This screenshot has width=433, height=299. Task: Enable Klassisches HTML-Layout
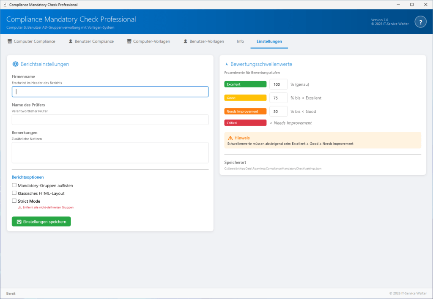14,193
